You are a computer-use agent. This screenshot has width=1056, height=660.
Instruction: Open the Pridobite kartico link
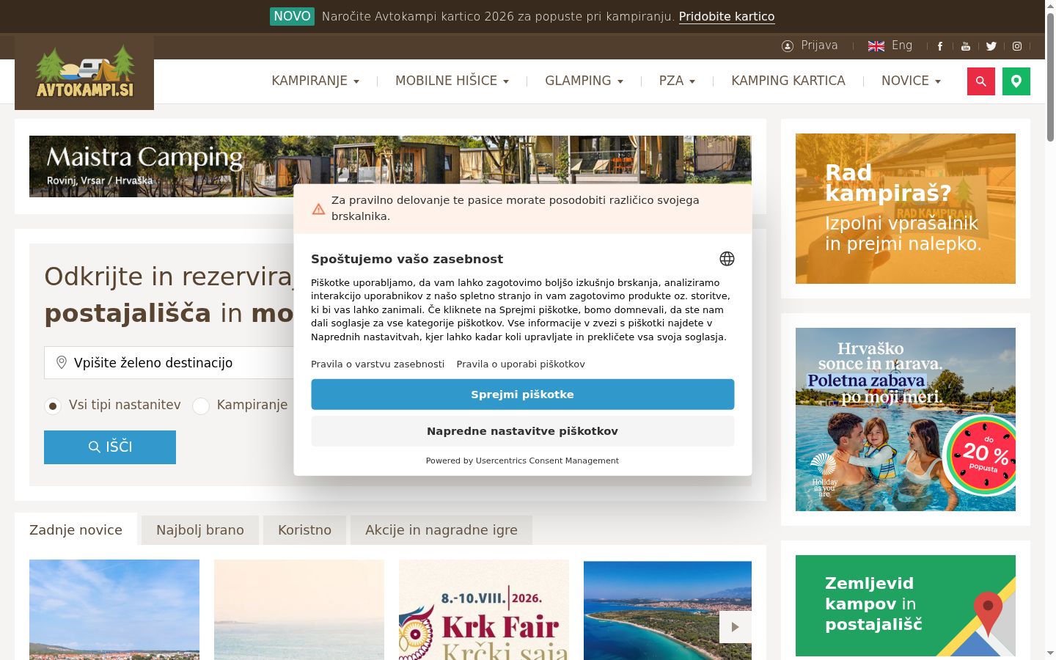click(727, 16)
